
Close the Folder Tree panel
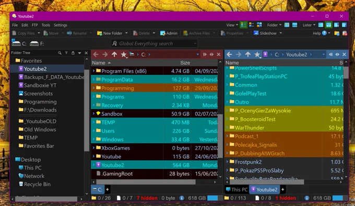tap(86, 53)
